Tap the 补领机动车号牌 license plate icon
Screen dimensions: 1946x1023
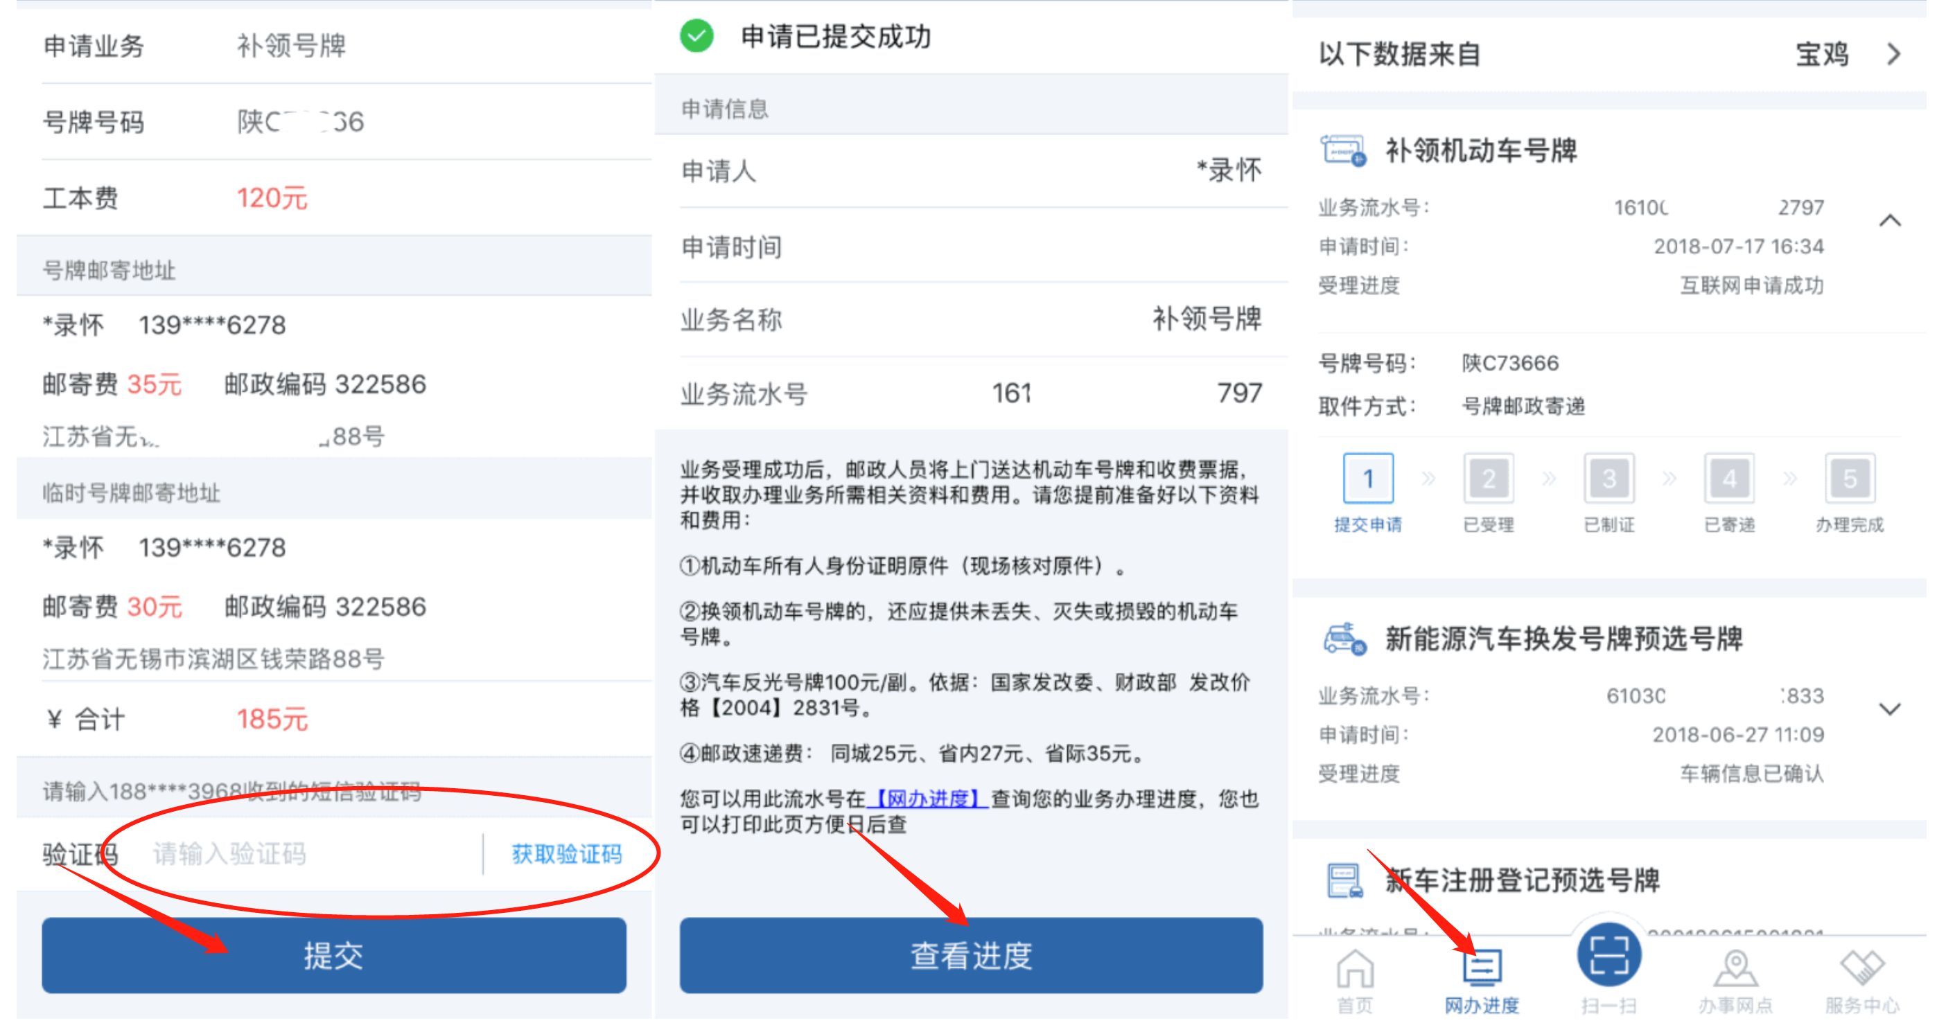click(x=1343, y=150)
